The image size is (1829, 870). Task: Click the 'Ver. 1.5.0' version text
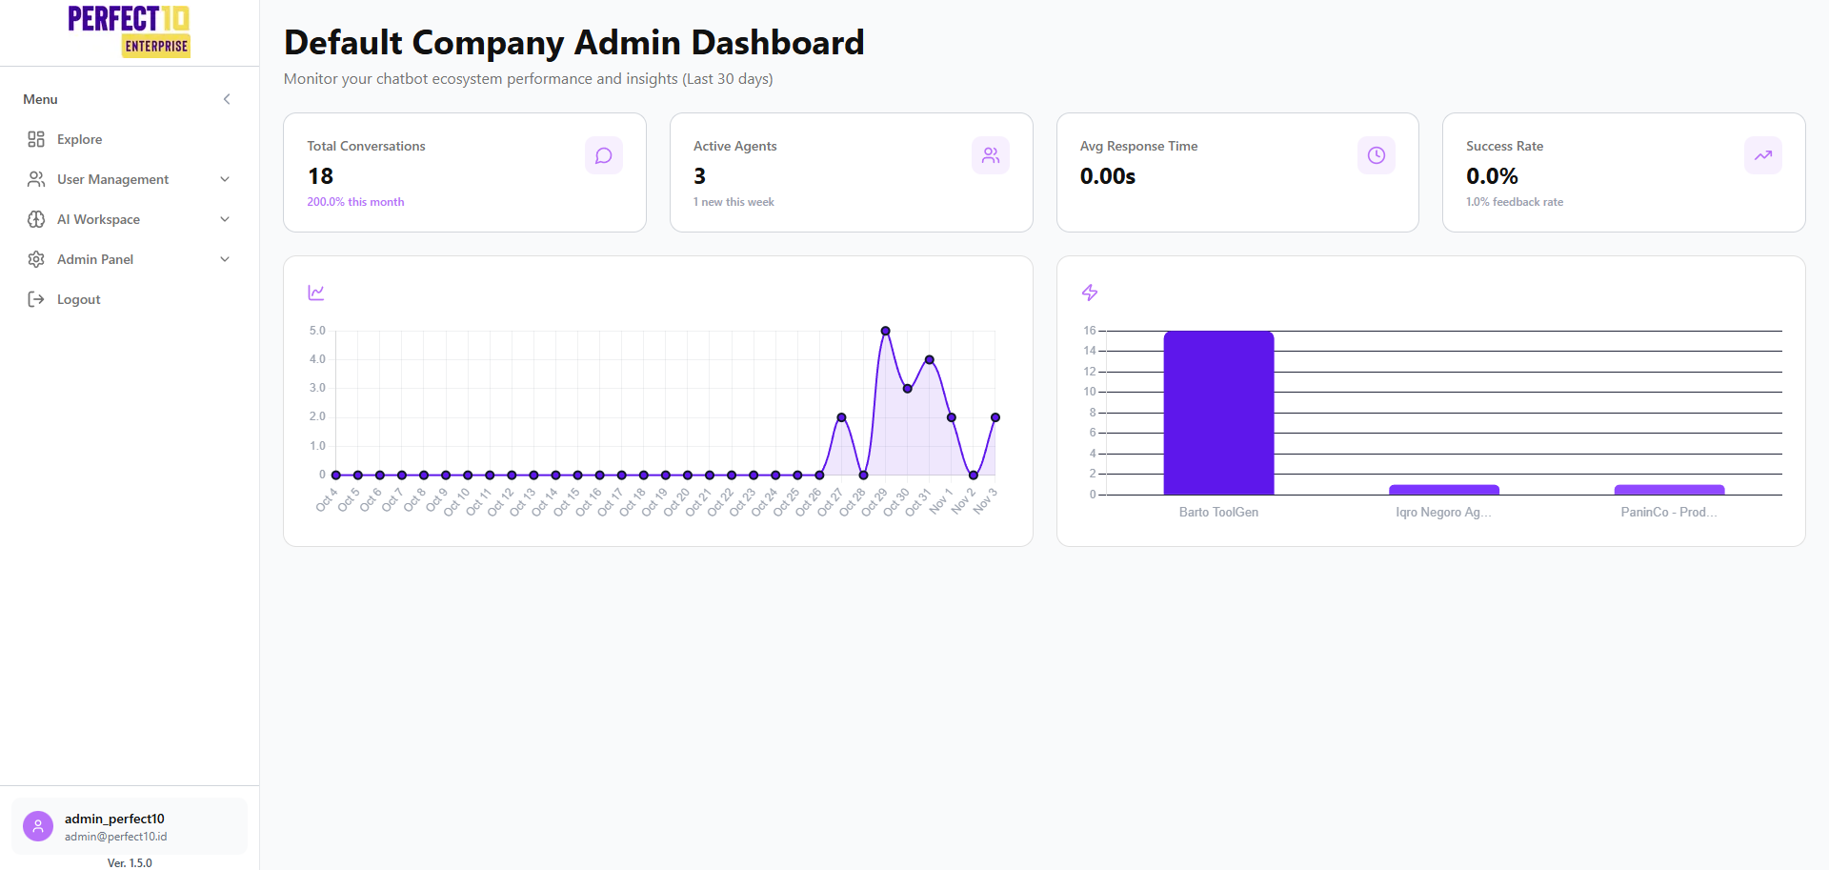[x=130, y=863]
